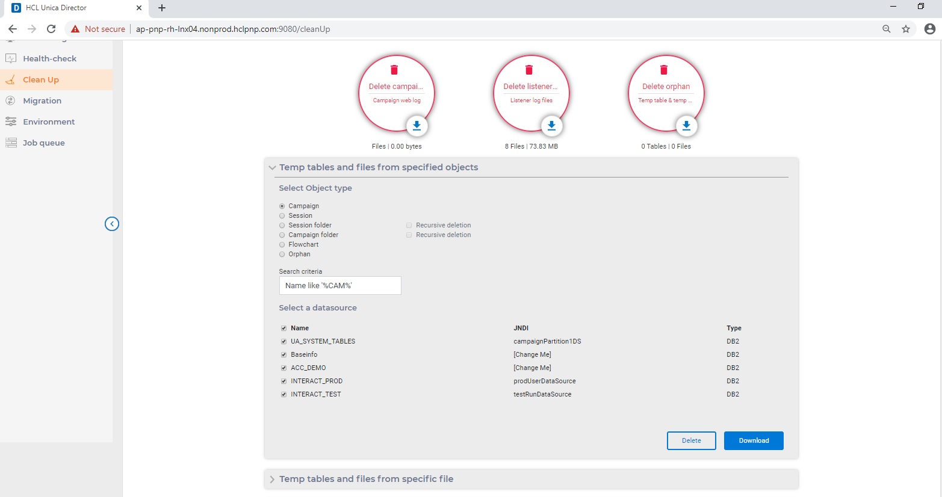
Task: Download orphan temp tables and files
Action: pyautogui.click(x=686, y=126)
